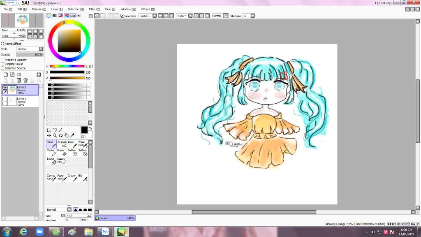421x237 pixels.
Task: Show Layer 1 using its visibility box
Action: point(5,99)
